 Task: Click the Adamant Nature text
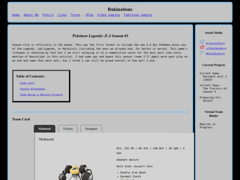click(x=128, y=160)
